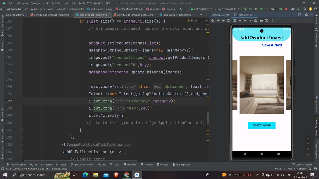
Task: Click the red Stop app button
Action: [x=286, y=9]
